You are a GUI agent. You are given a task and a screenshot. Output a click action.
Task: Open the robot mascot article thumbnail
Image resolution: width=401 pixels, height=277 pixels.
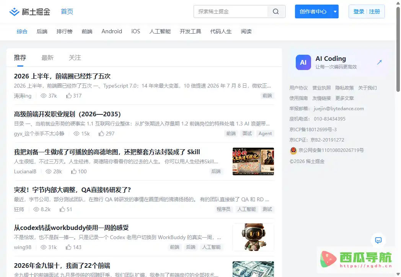point(253,237)
